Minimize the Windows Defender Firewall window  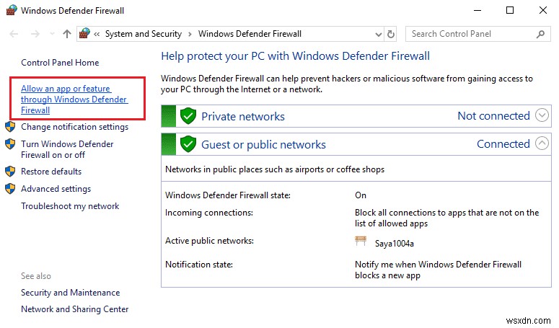(x=477, y=10)
